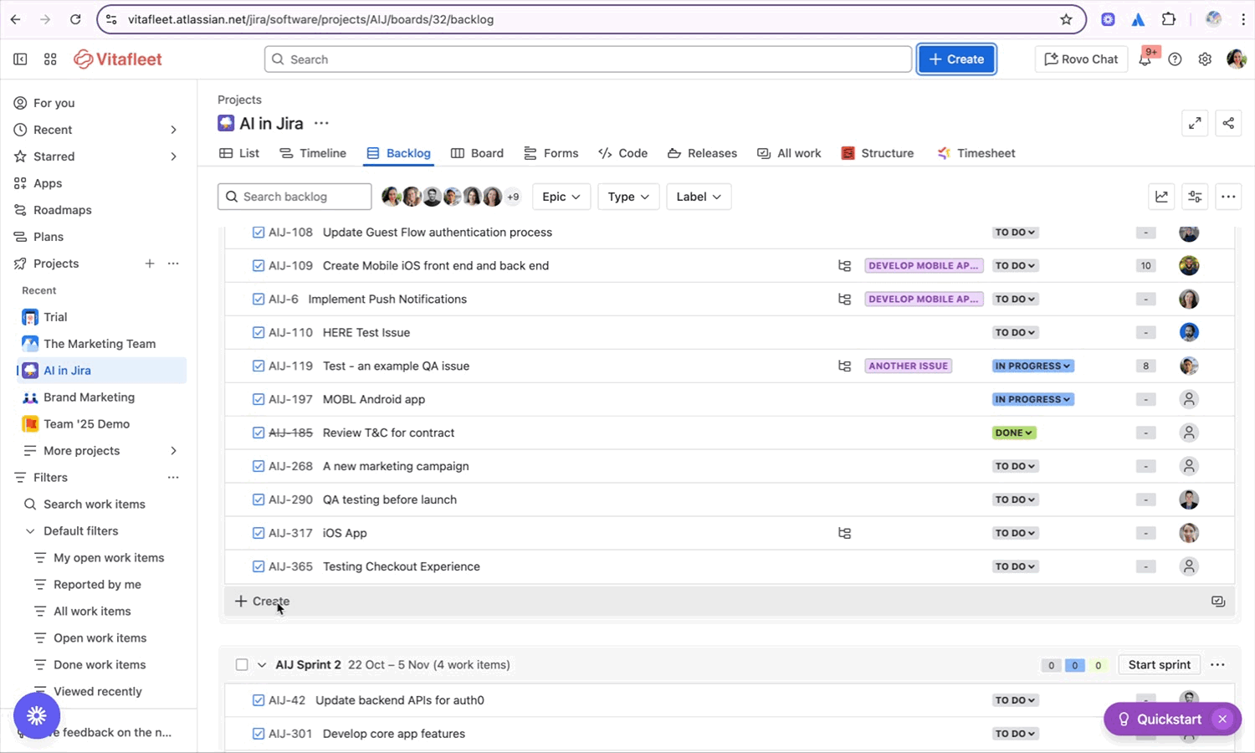This screenshot has width=1255, height=753.
Task: Click the child issues icon on AIJ-317
Action: coord(844,533)
